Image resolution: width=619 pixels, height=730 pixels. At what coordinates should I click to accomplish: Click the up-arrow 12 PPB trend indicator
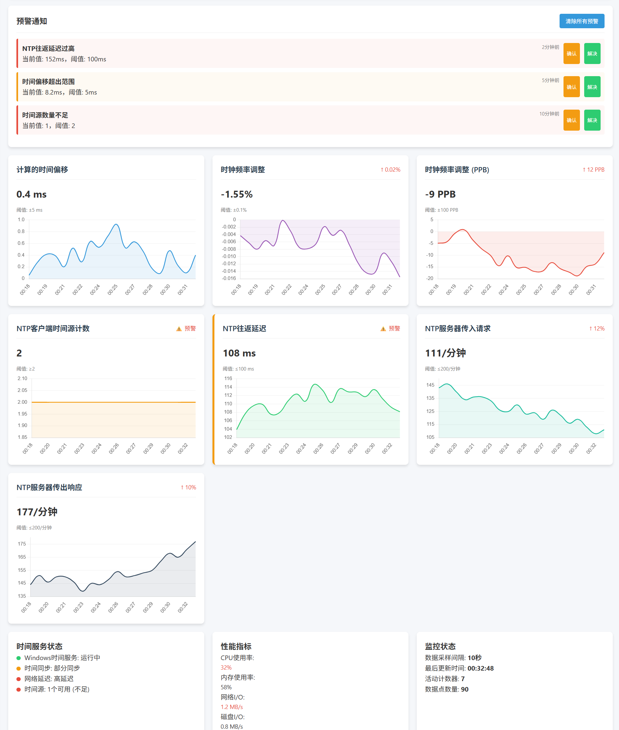pyautogui.click(x=593, y=170)
